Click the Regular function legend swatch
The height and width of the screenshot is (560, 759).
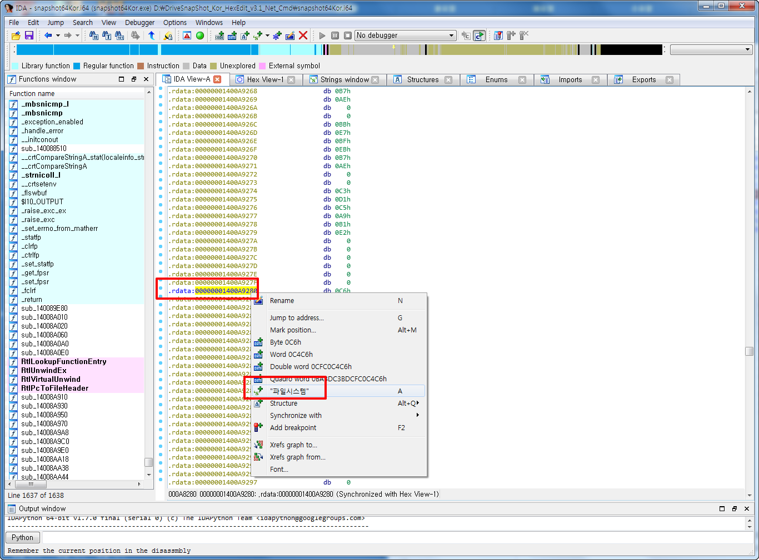coord(77,66)
